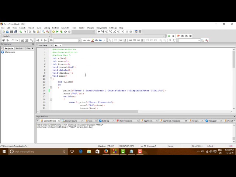Image resolution: width=236 pixels, height=177 pixels.
Task: Switch to the Symbols tab in Management
Action: (x=19, y=48)
